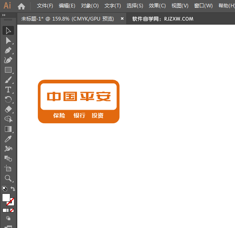Click the 保险 text in the logo
The height and width of the screenshot is (228, 235).
click(59, 115)
